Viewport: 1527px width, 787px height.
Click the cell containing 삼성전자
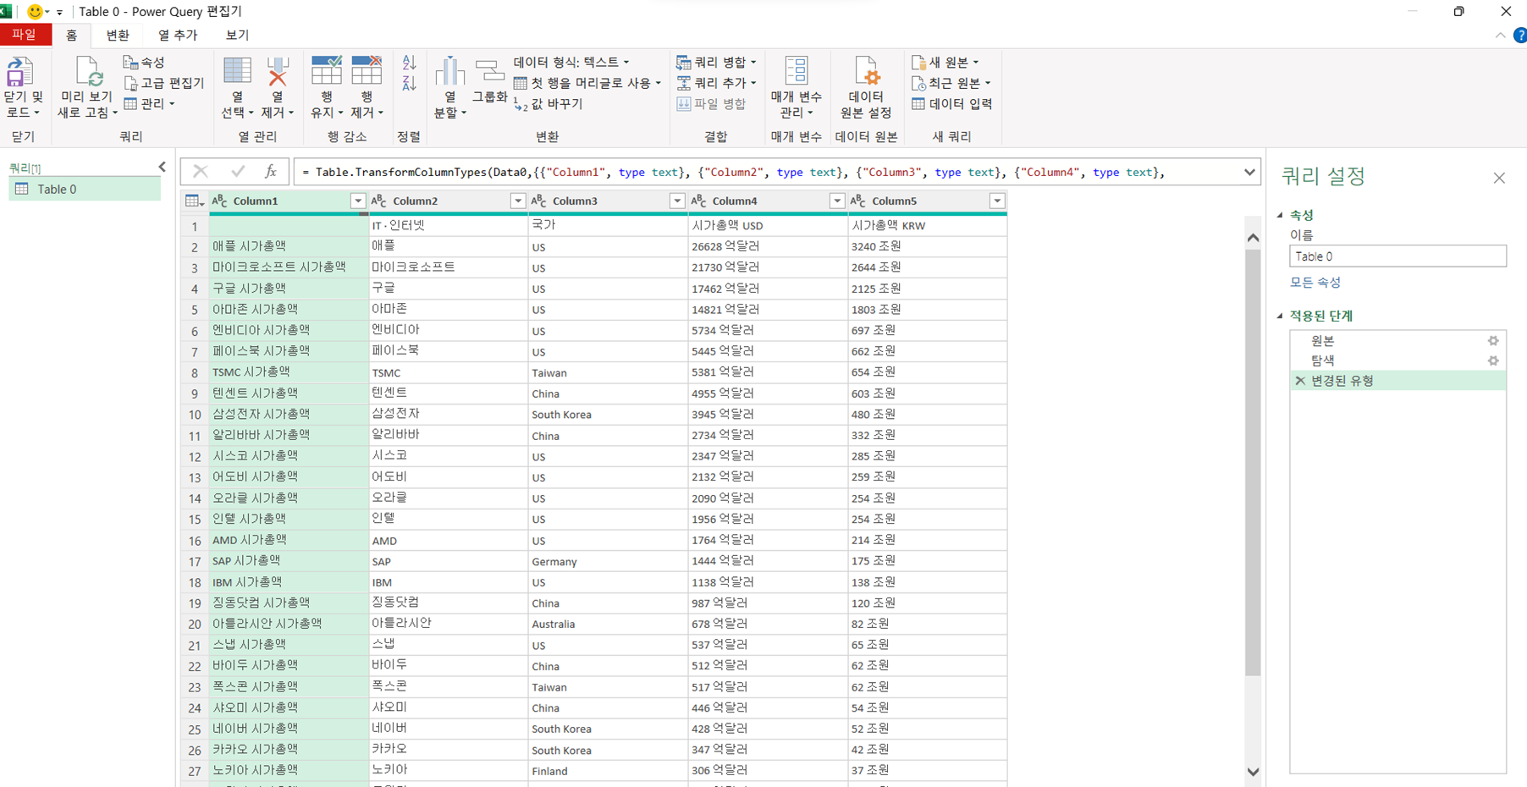[448, 414]
